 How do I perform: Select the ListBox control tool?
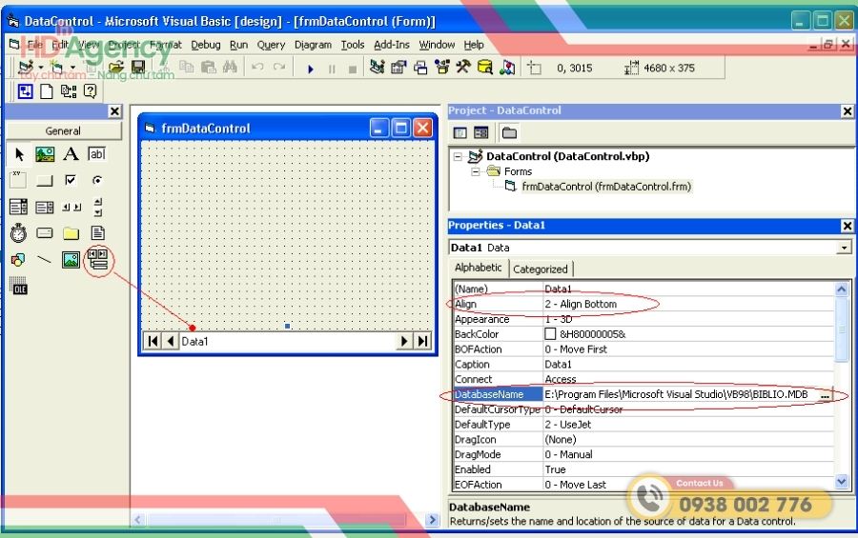pyautogui.click(x=45, y=208)
